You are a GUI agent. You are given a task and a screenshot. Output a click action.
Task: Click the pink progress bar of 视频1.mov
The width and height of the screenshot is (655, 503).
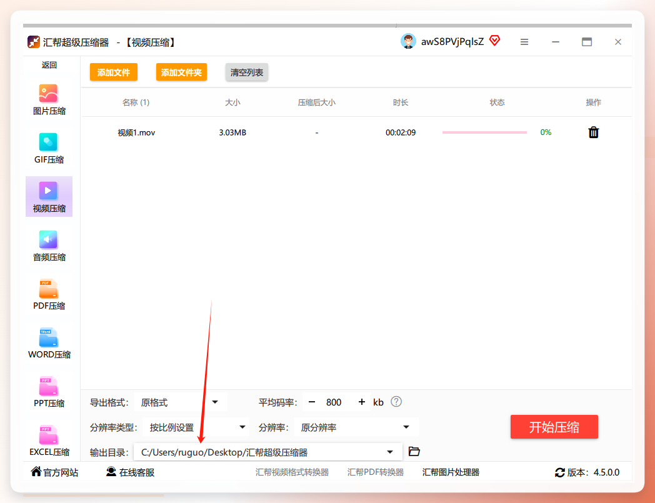(484, 132)
